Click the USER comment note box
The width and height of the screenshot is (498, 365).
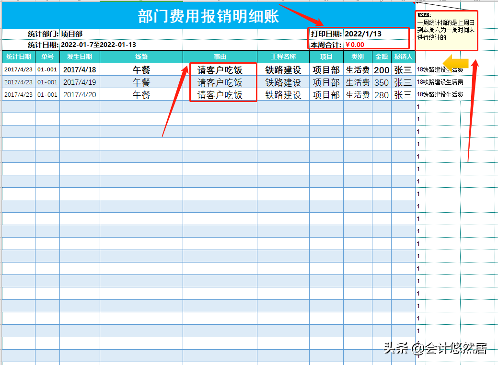pyautogui.click(x=446, y=30)
